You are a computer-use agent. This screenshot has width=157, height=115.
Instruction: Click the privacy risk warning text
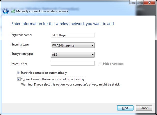[70, 84]
